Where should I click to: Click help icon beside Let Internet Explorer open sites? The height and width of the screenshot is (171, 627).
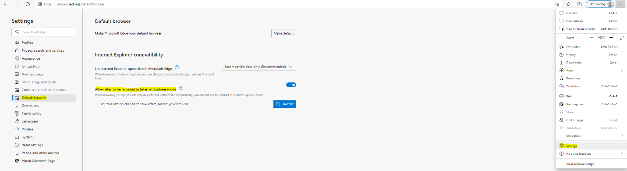[x=177, y=68]
